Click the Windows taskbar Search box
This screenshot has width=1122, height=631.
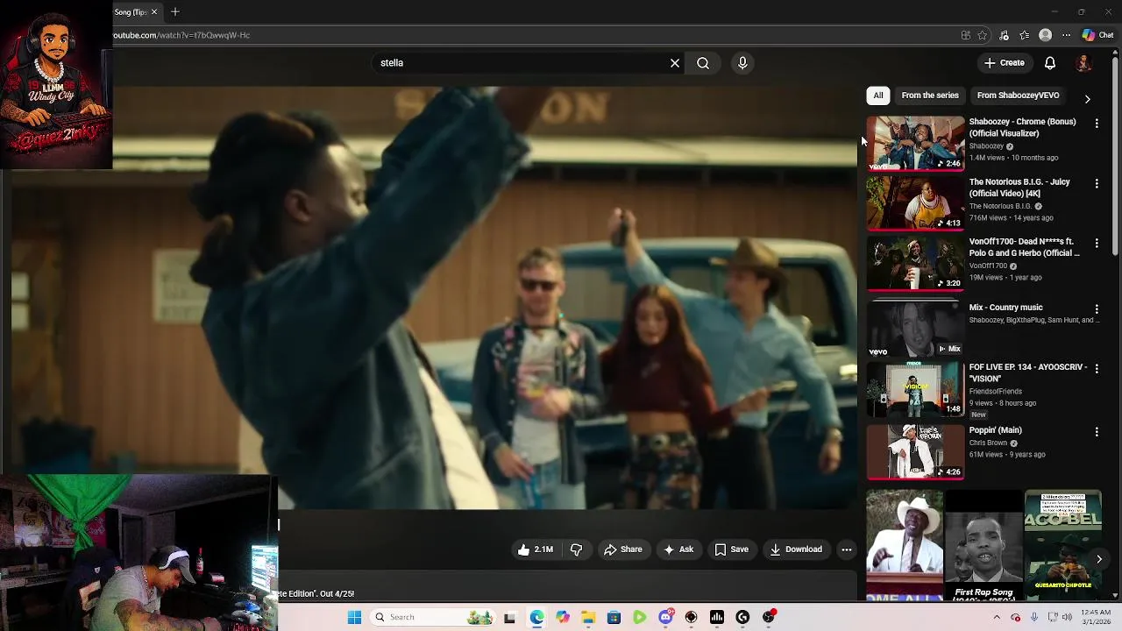tap(433, 617)
